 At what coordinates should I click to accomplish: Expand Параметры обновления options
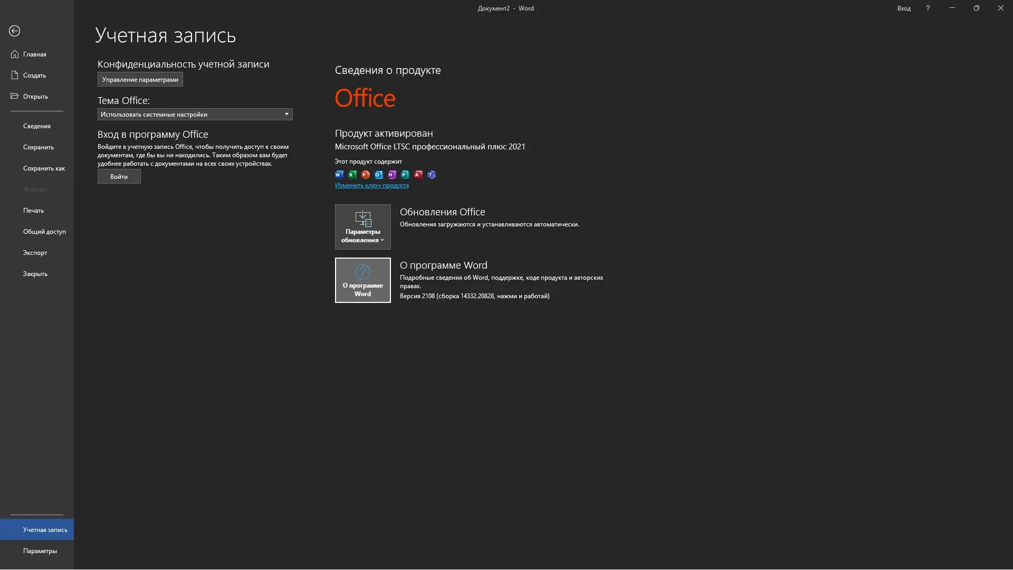[362, 227]
